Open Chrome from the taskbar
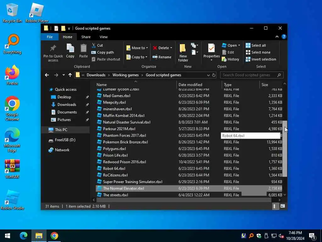This screenshot has width=322, height=242. pos(54,236)
